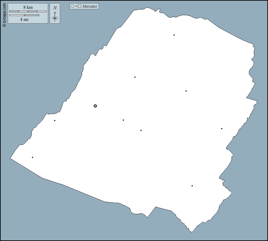268x241 pixels.
Task: Click the circle icon beside Mercator
Action: point(72,6)
